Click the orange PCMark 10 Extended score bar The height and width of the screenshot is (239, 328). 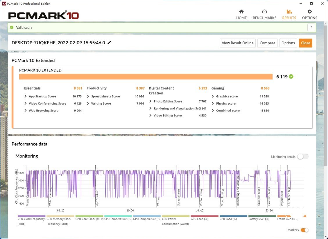(x=146, y=77)
